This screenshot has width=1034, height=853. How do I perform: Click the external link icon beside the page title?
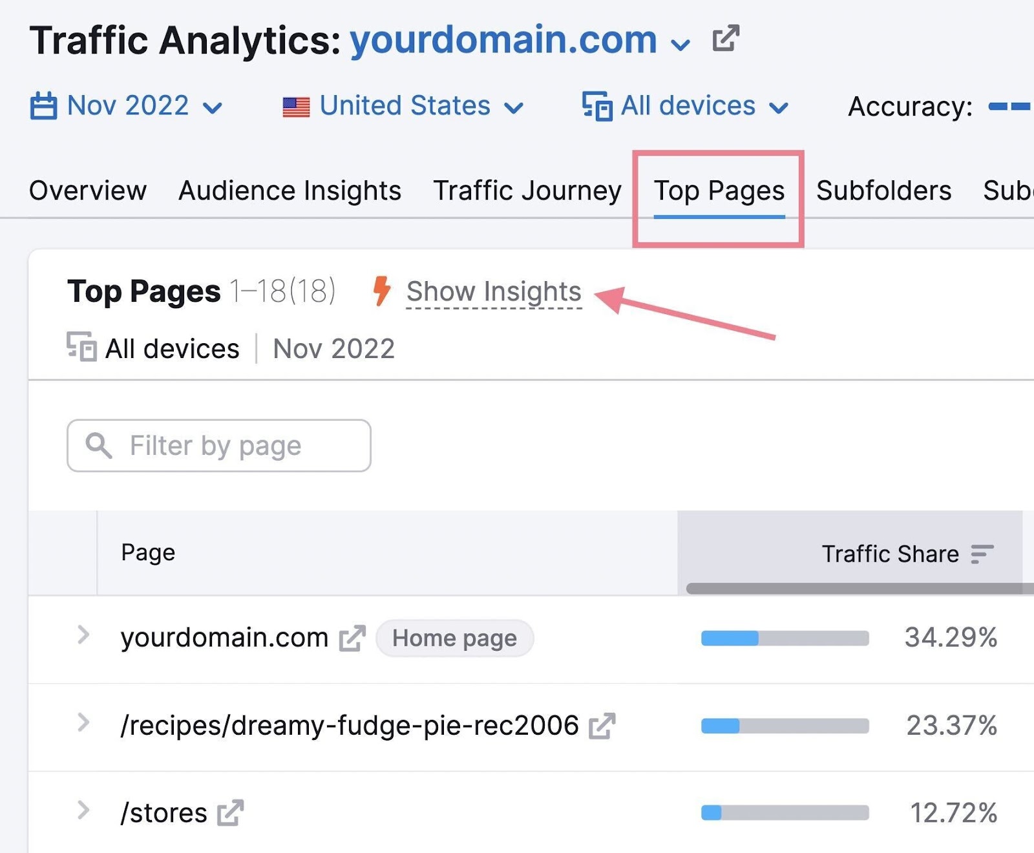(725, 39)
